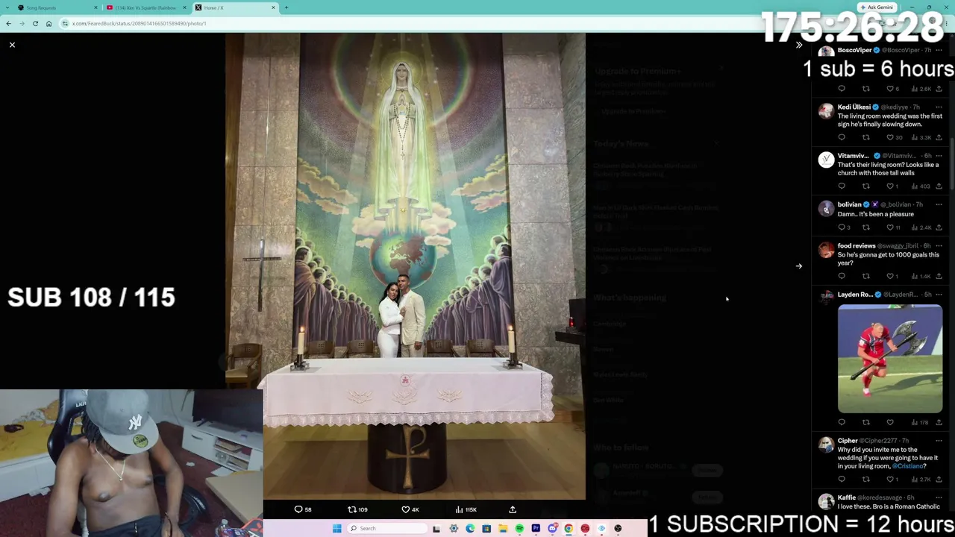Open more options on Vitamviv's reply
The height and width of the screenshot is (537, 955).
pyautogui.click(x=939, y=156)
